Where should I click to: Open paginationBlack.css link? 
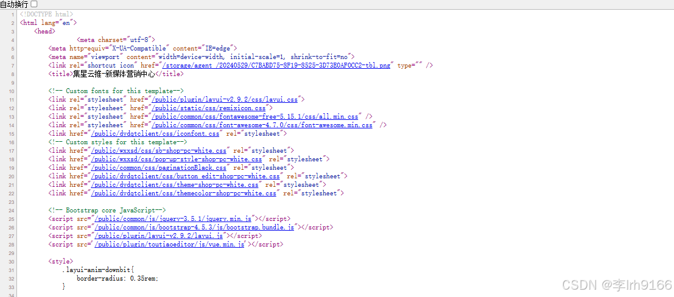(x=158, y=167)
